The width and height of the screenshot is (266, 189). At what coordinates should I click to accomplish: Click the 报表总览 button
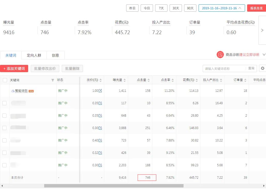tap(256, 8)
